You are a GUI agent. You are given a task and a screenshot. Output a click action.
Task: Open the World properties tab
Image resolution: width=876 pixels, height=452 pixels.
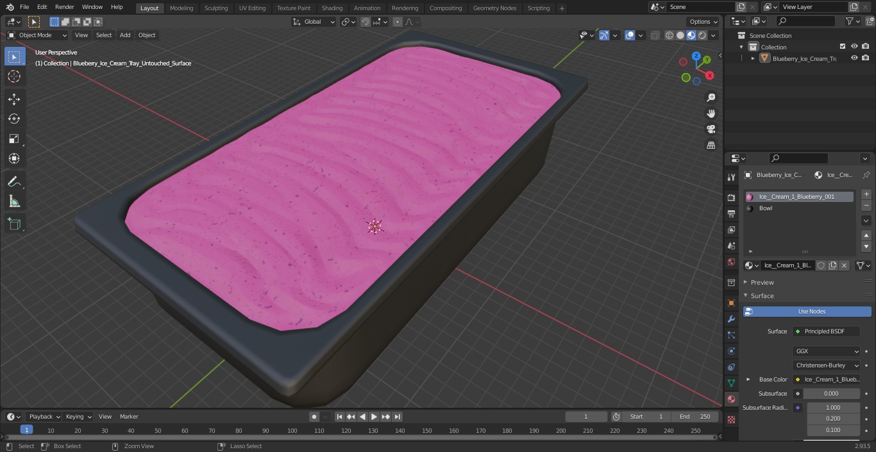731,262
